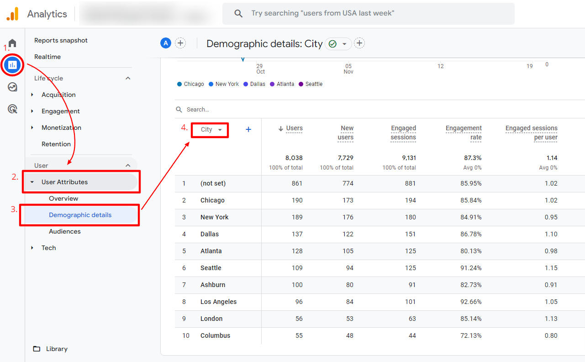This screenshot has height=362, width=585.
Task: Open the Overview report under User Attributes
Action: (63, 198)
